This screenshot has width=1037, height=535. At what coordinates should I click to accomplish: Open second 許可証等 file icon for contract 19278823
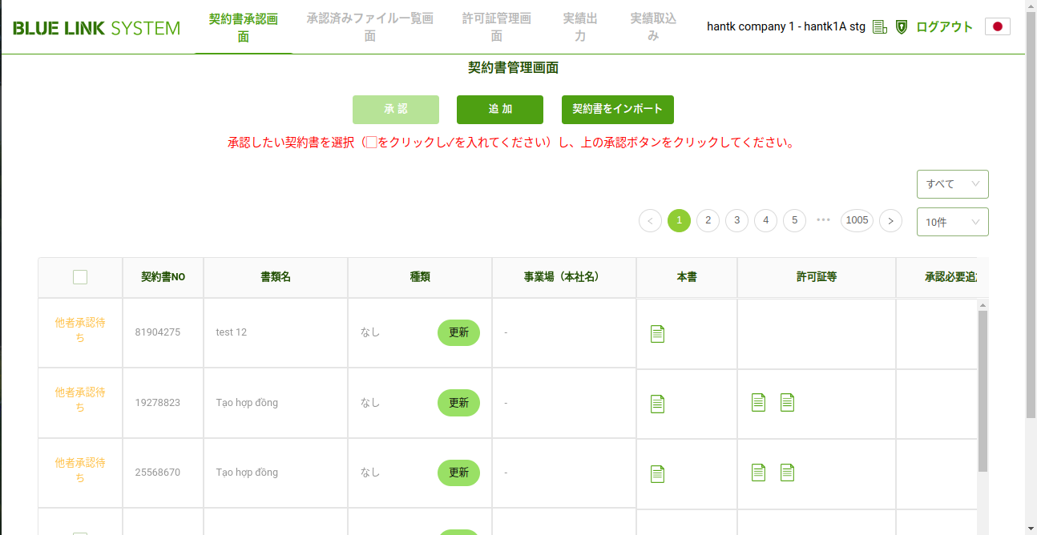pyautogui.click(x=787, y=402)
